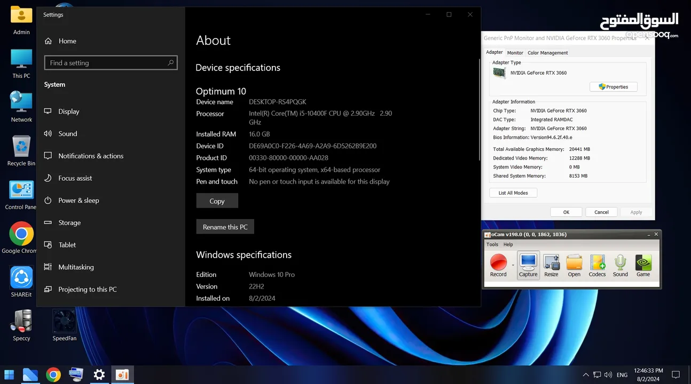Open the Windows Start menu
This screenshot has width=691, height=384.
click(x=9, y=374)
